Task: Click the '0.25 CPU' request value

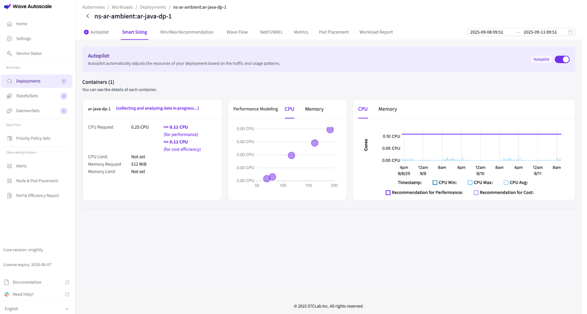Action: click(x=140, y=127)
